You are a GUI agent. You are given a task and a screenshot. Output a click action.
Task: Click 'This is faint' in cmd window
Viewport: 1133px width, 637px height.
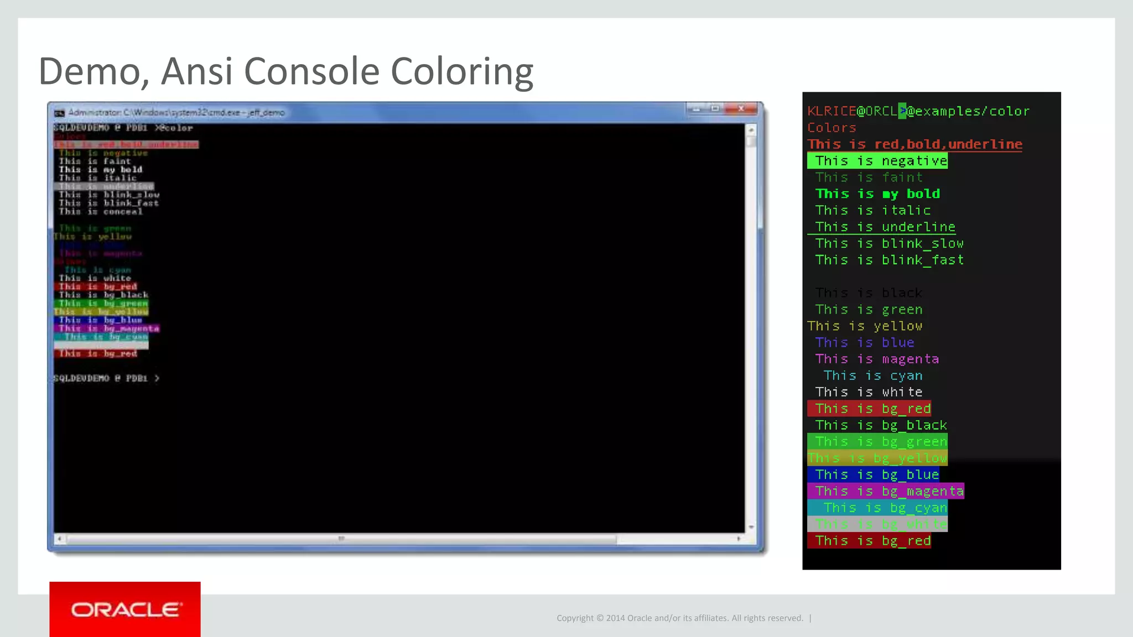[95, 161]
